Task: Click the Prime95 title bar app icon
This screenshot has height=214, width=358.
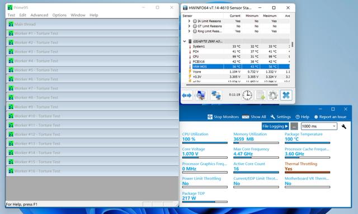Action: coord(10,7)
